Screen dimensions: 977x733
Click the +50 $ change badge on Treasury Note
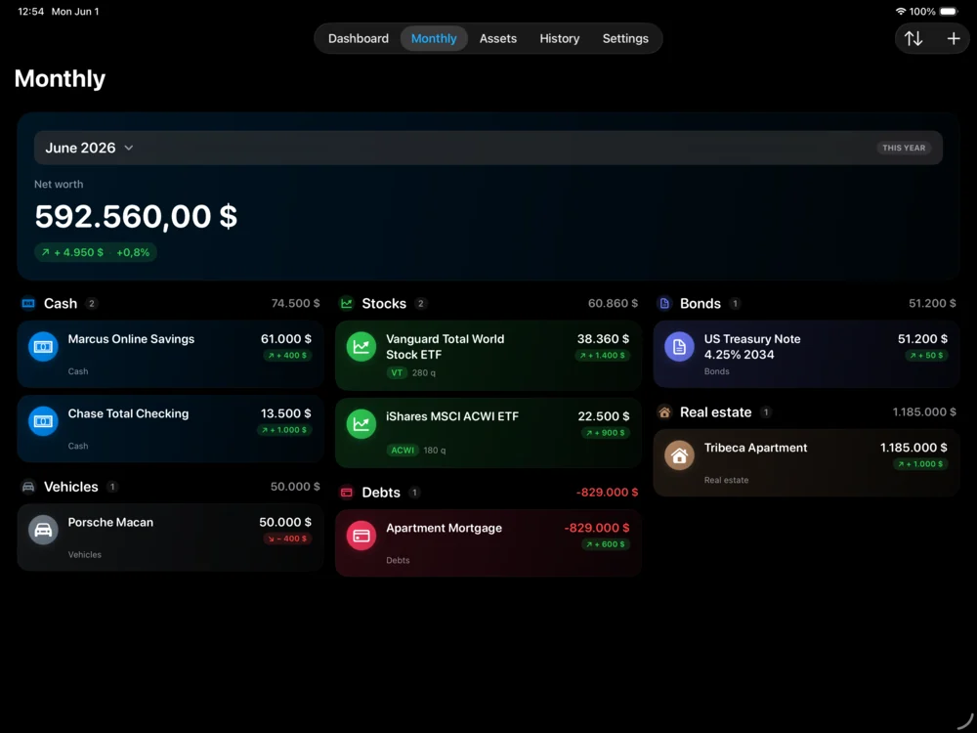pyautogui.click(x=926, y=356)
